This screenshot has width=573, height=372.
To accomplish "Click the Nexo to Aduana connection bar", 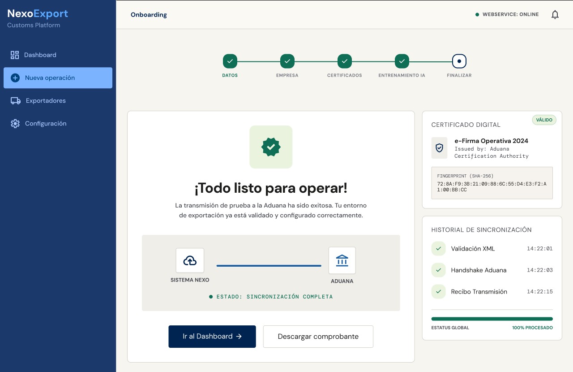I will (269, 266).
